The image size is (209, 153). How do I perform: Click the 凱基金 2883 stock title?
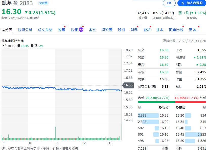click(17, 3)
